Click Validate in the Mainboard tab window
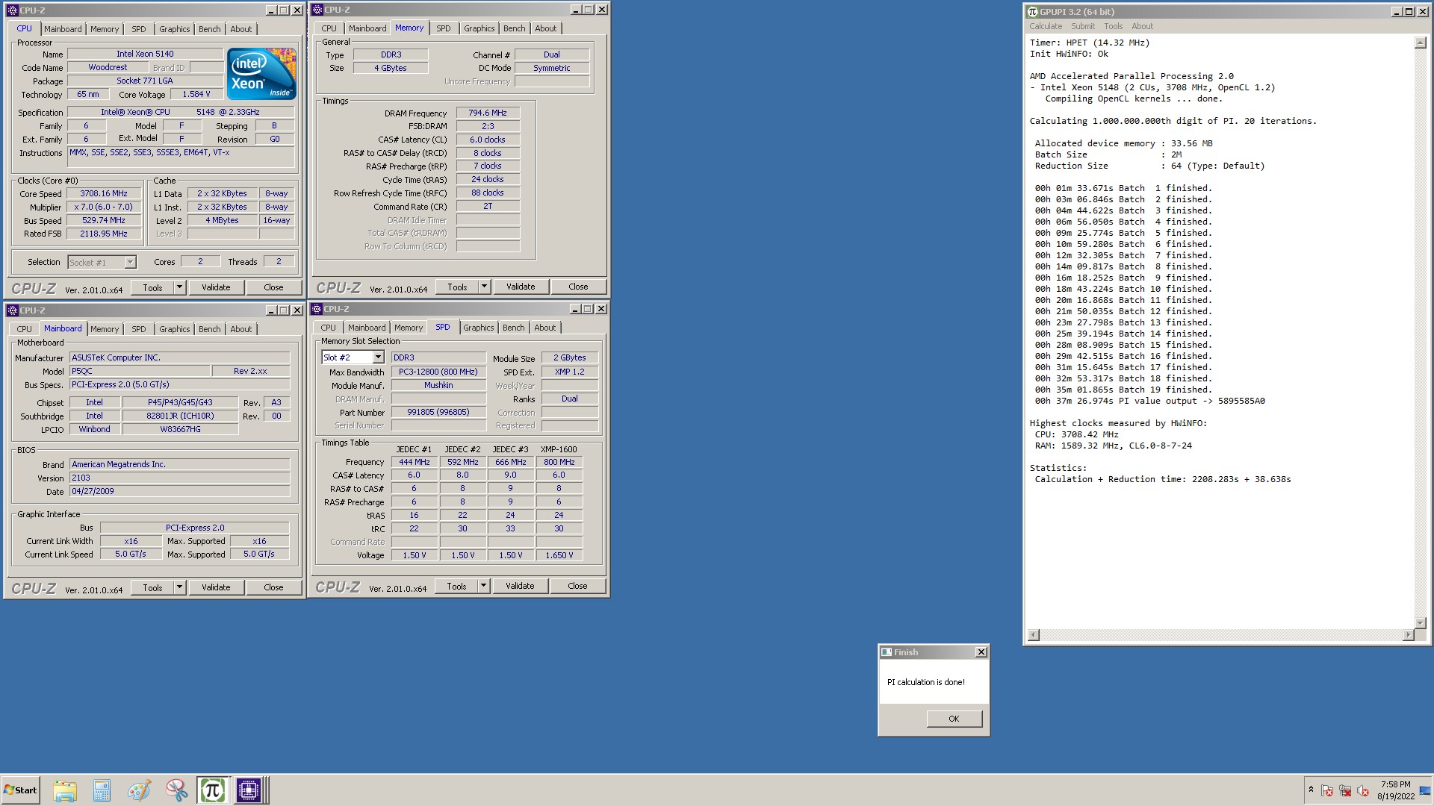 pyautogui.click(x=216, y=587)
